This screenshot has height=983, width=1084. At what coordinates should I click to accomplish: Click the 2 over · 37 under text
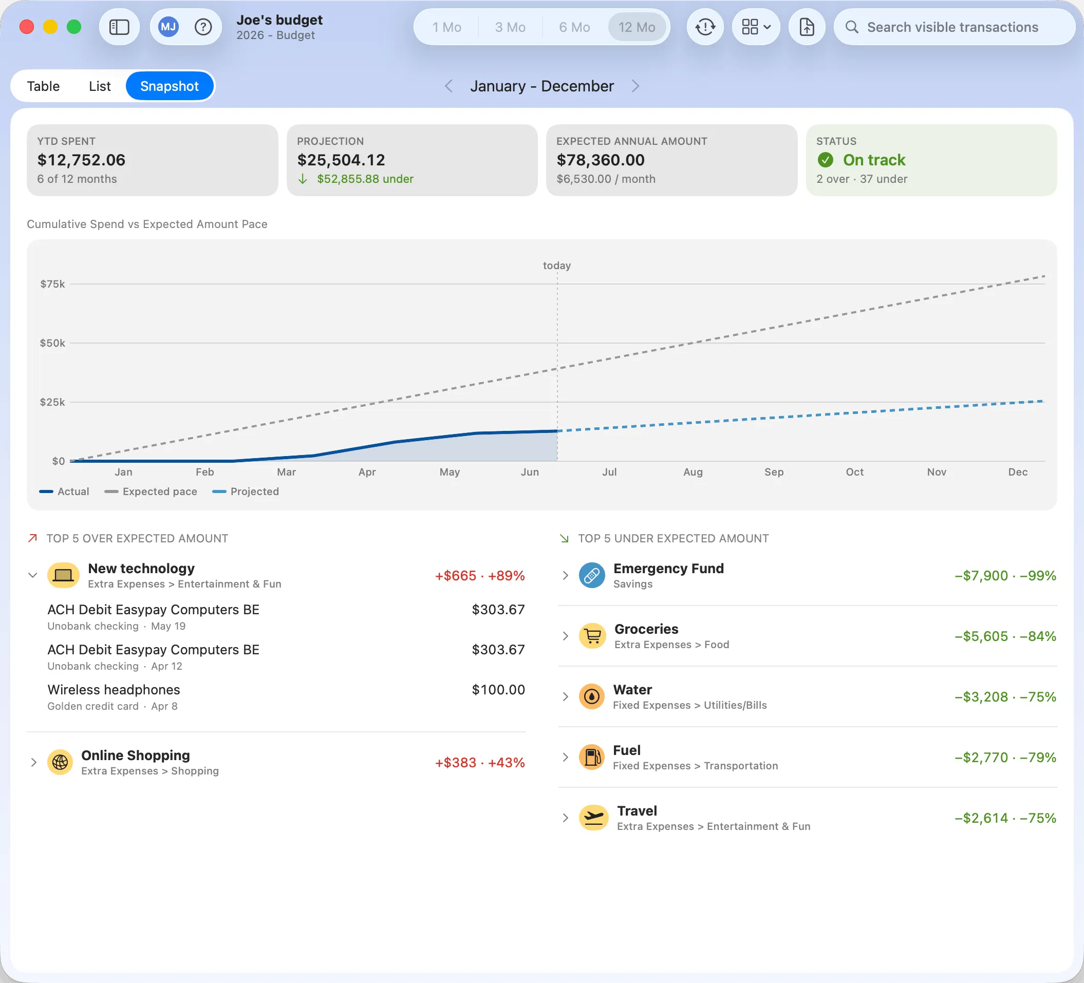pos(862,179)
